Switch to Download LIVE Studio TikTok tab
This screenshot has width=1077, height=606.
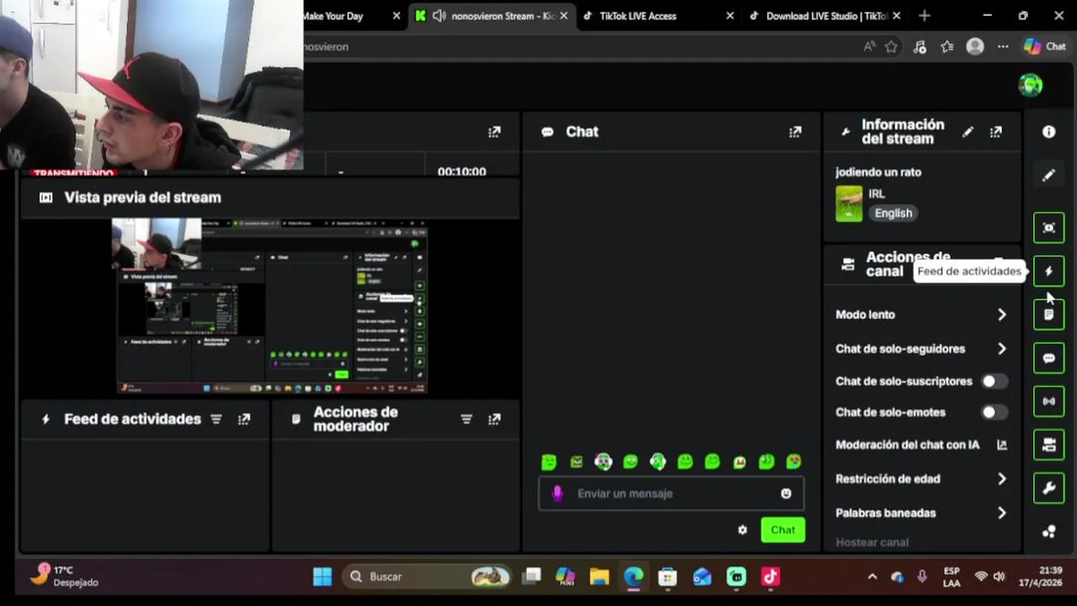pos(825,16)
